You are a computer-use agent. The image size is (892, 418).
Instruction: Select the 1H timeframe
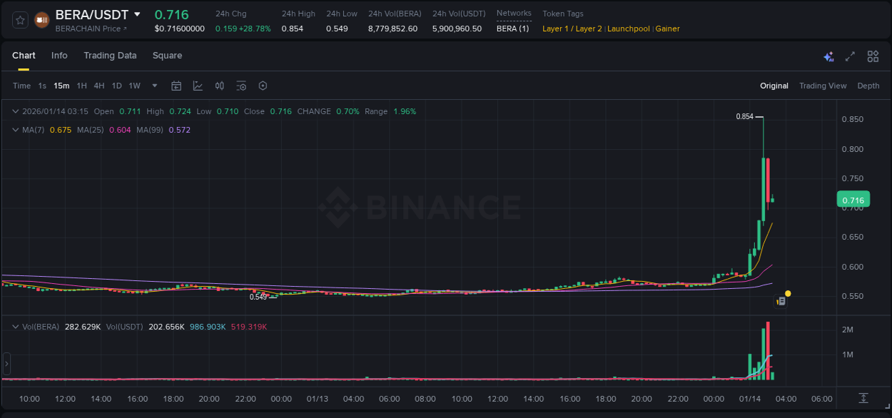pyautogui.click(x=81, y=86)
